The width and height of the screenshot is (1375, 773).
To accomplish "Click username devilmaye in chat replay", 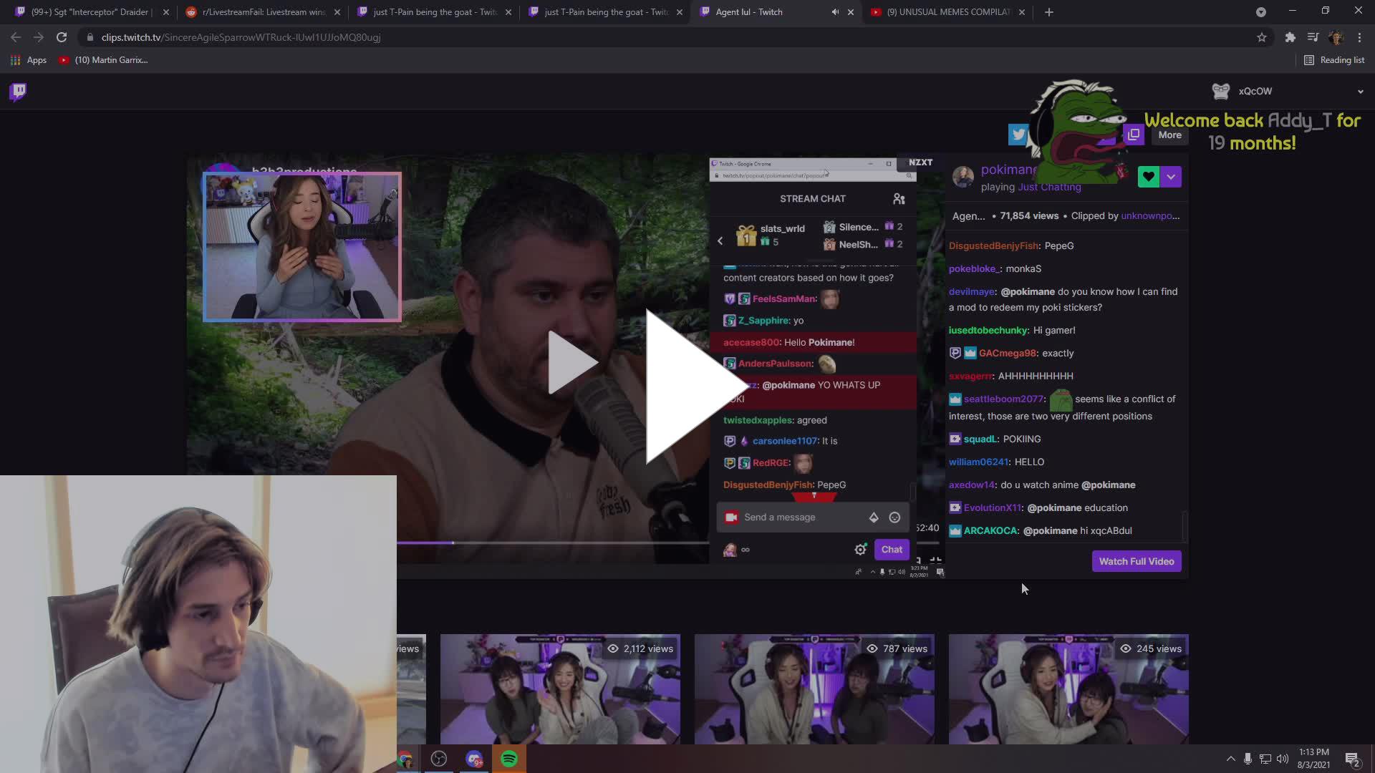I will click(x=972, y=292).
